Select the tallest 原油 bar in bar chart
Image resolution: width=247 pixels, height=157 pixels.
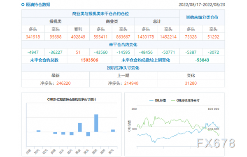[x=96, y=123]
